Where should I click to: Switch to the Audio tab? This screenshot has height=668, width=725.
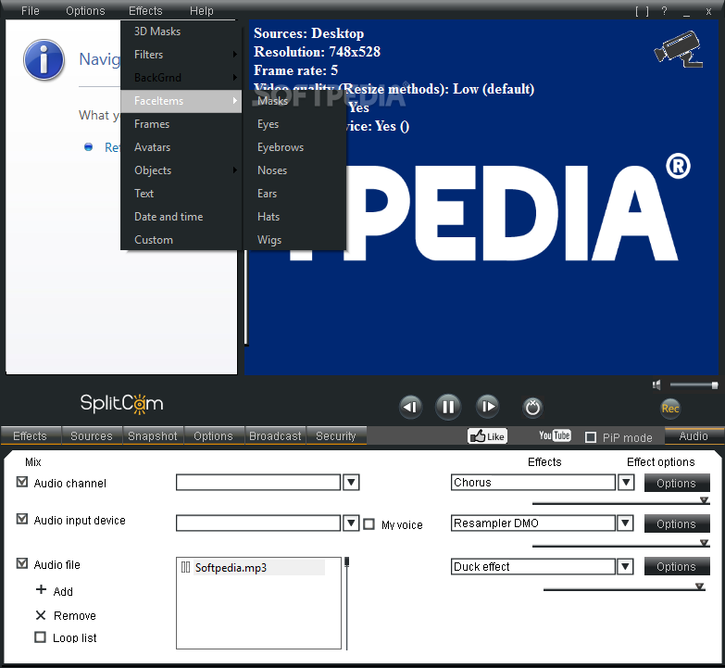coord(694,435)
